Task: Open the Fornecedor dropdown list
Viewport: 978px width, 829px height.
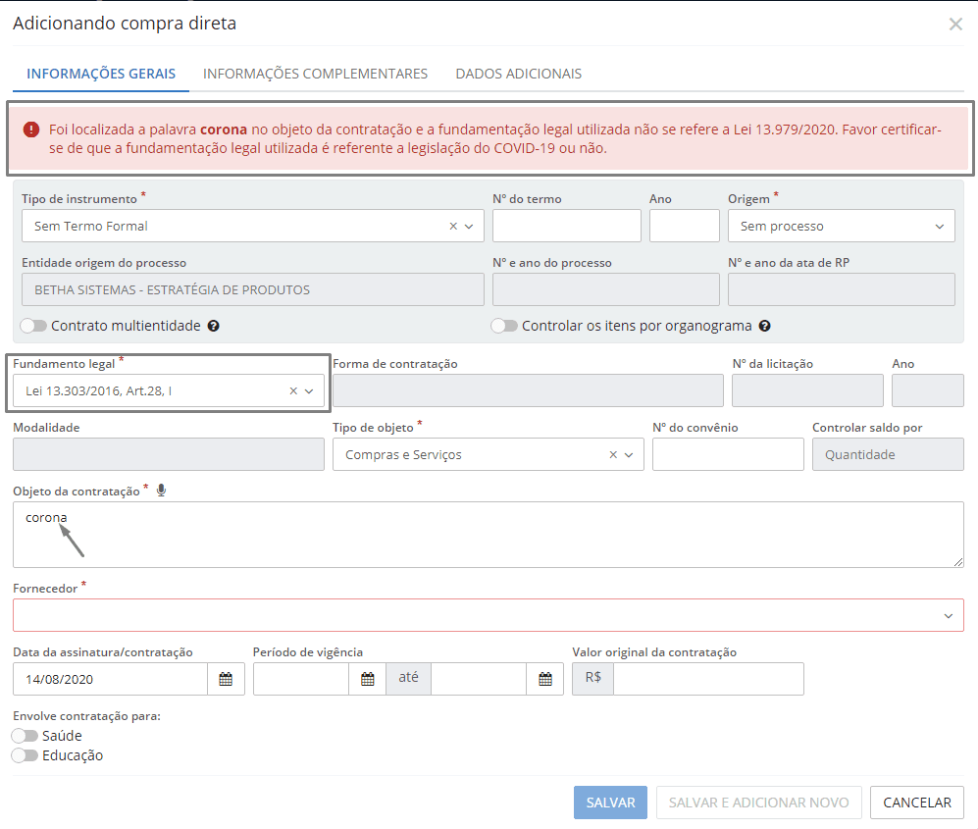Action: [948, 615]
